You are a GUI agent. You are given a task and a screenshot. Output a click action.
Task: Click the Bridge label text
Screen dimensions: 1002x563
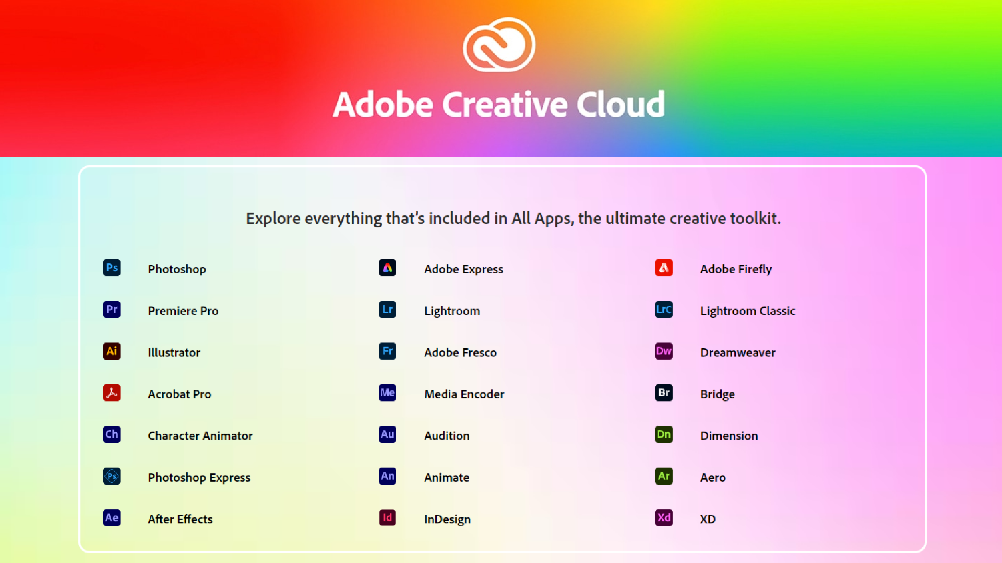[x=717, y=394]
